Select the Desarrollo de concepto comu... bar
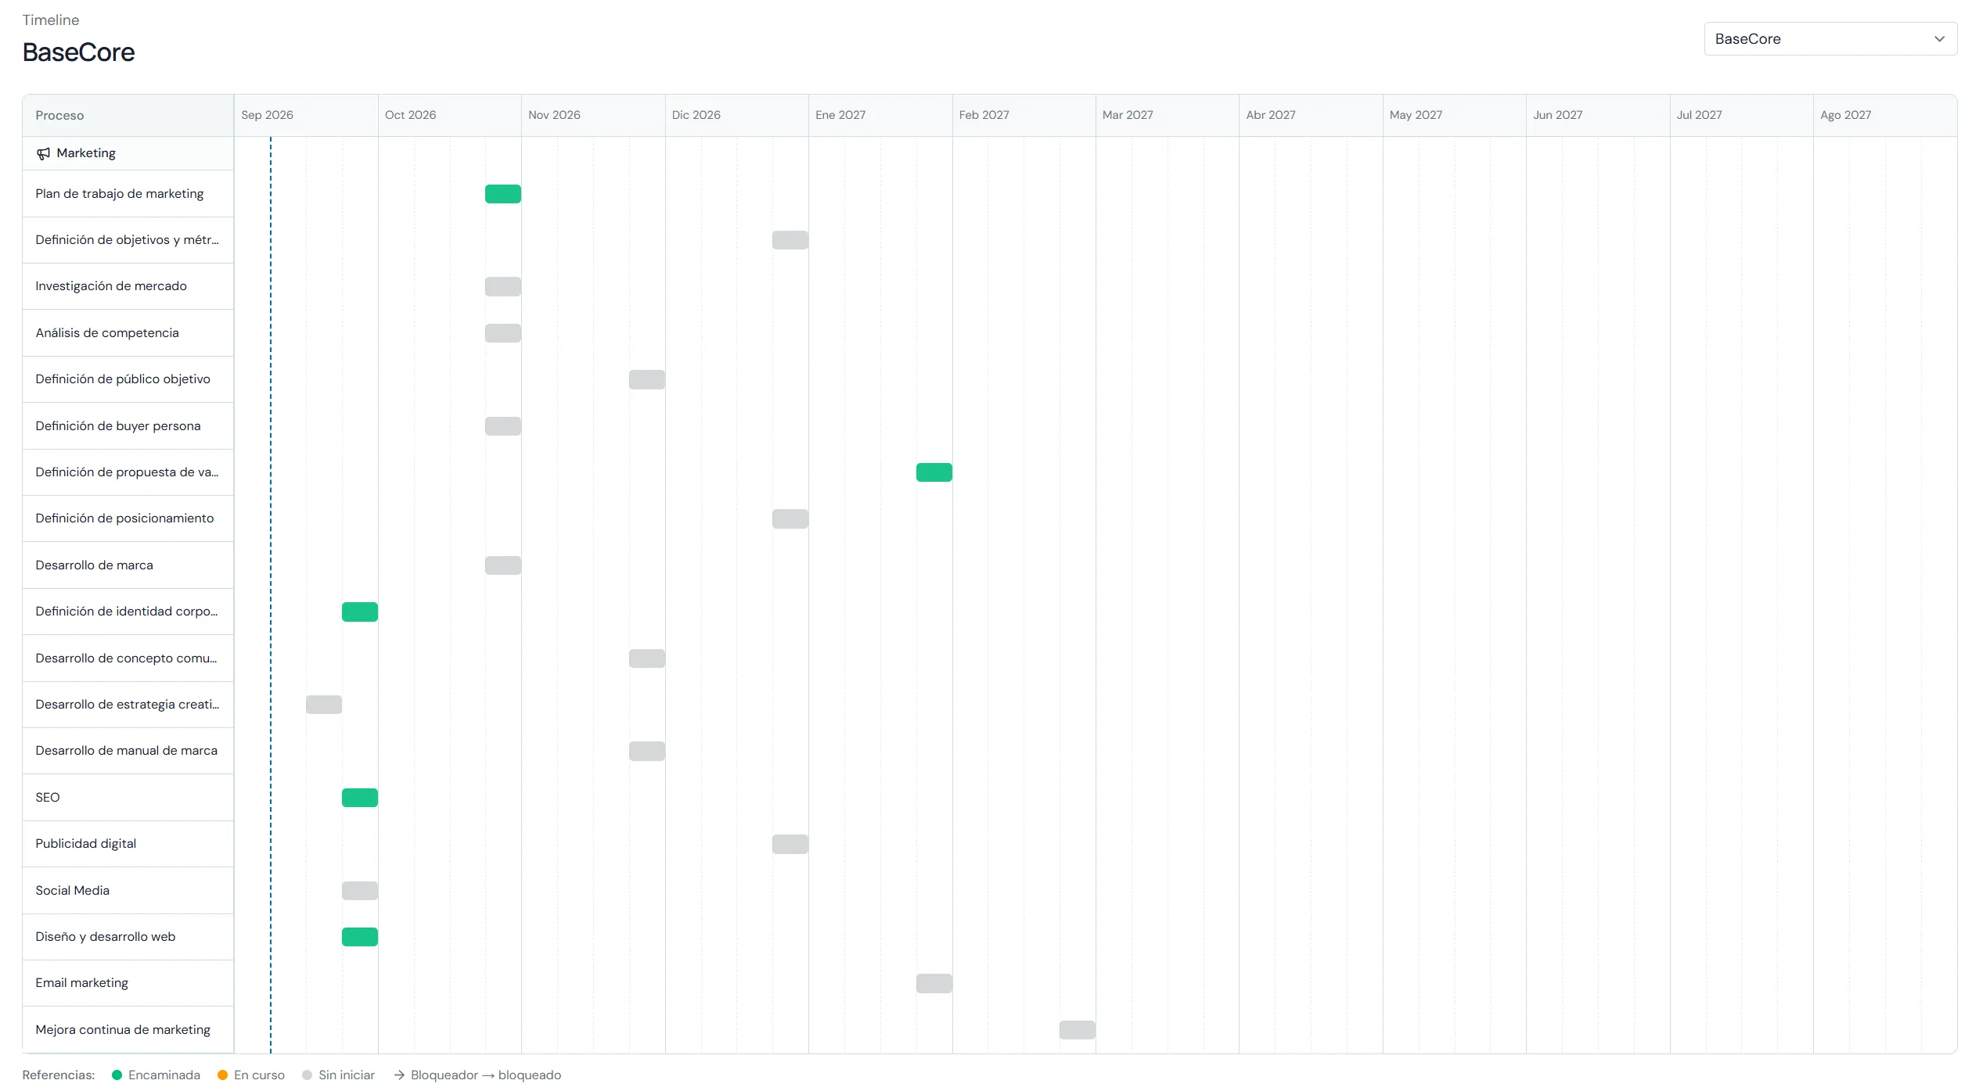Screen dimensions: 1979x1091 647,659
